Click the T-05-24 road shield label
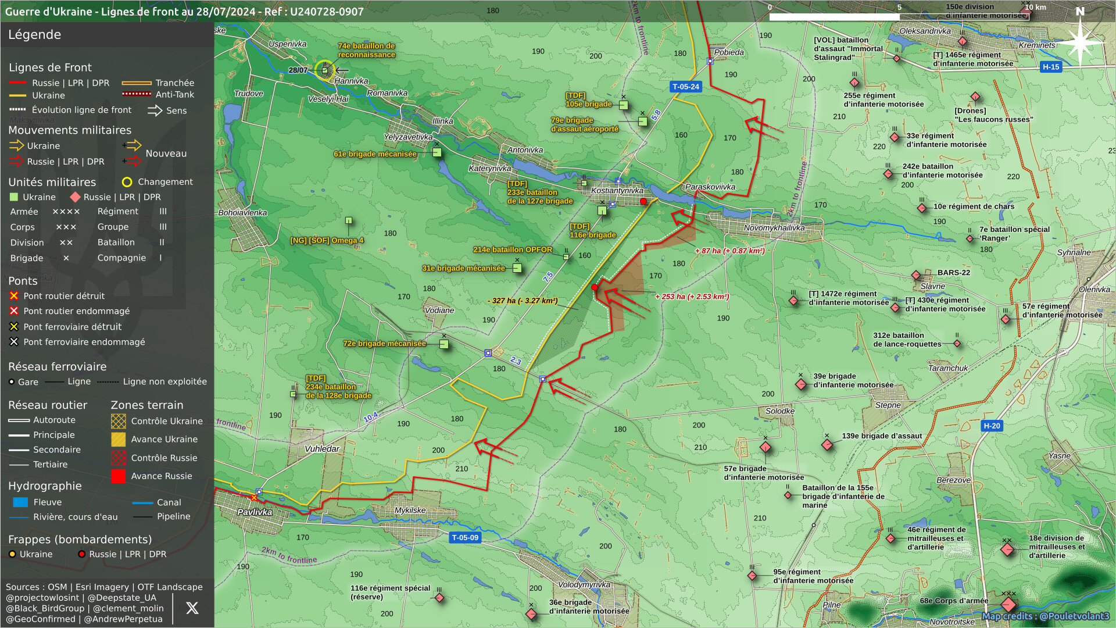 686,87
